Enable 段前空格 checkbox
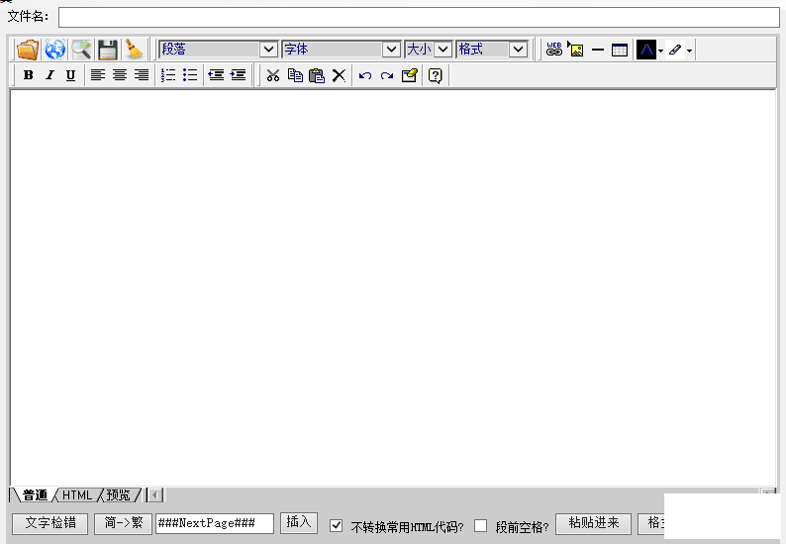The image size is (786, 544). (480, 525)
